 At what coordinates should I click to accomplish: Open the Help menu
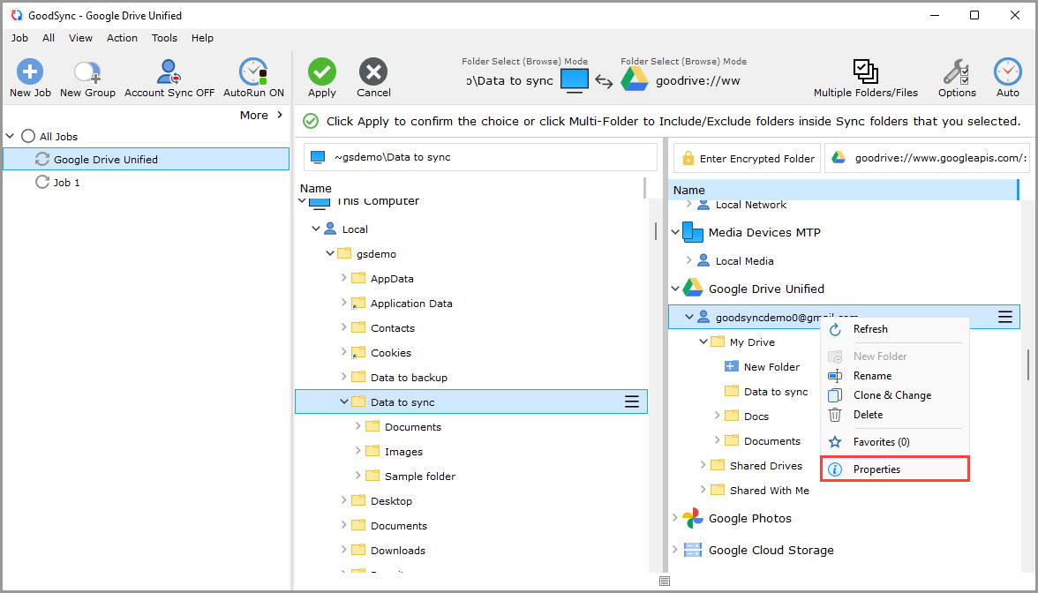pos(203,38)
